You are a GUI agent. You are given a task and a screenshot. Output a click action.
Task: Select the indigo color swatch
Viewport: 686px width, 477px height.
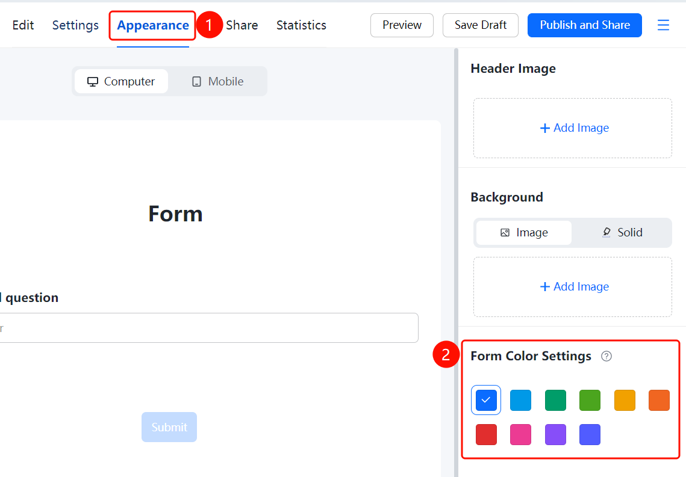click(x=590, y=435)
